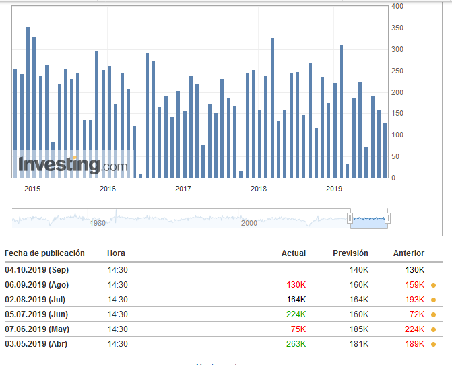Click the navigator timeline near 2000
This screenshot has width=452, height=365.
pos(249,222)
